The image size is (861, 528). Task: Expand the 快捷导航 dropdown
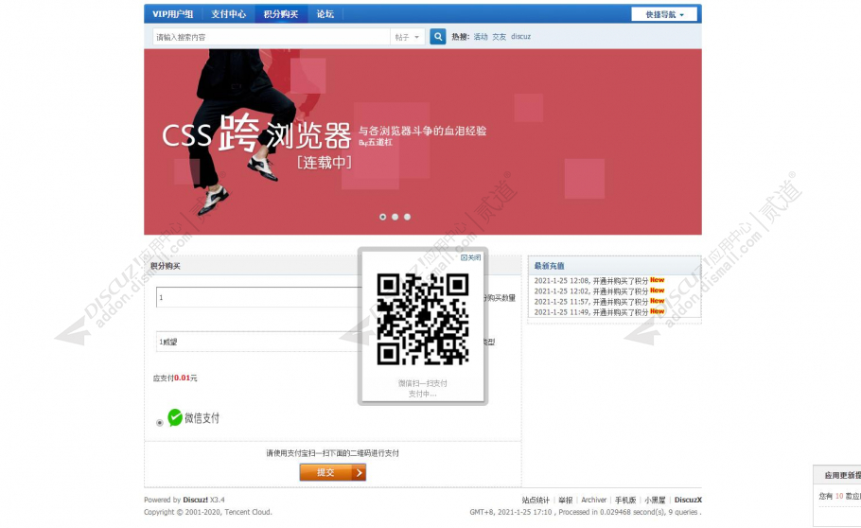click(x=664, y=15)
